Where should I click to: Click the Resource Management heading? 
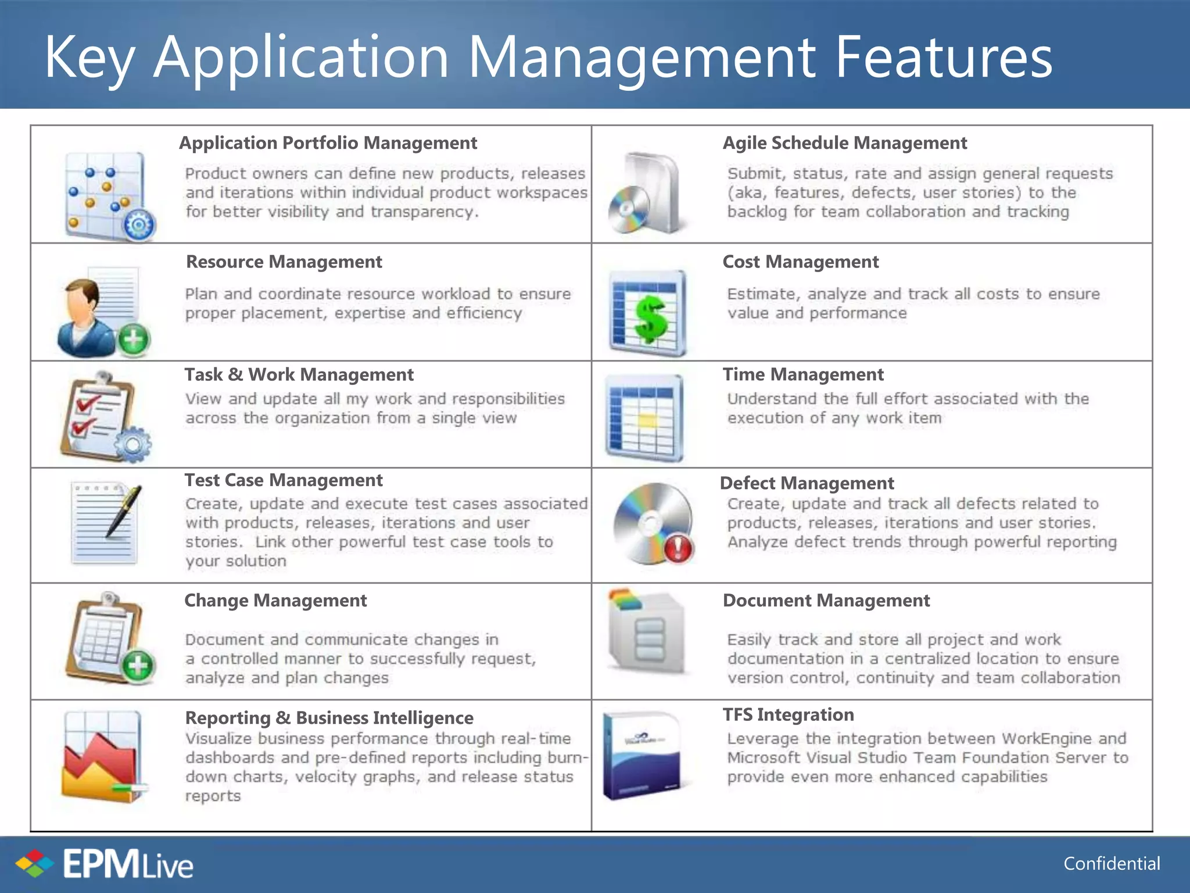coord(284,262)
